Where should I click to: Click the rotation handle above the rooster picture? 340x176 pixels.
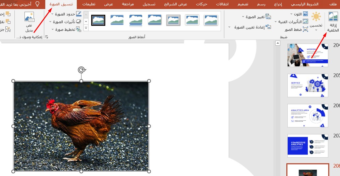pos(81,70)
